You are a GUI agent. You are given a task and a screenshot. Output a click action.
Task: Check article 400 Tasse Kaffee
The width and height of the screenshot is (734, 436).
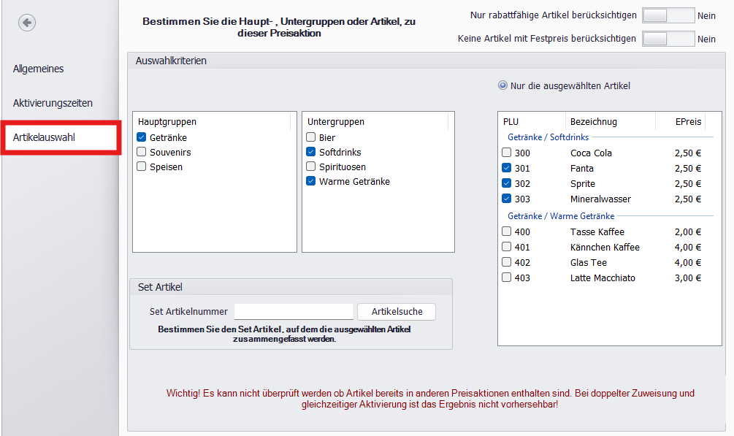[507, 232]
